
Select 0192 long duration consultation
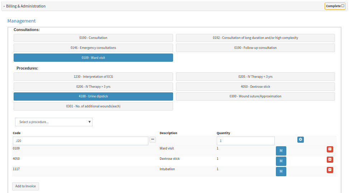coord(255,38)
